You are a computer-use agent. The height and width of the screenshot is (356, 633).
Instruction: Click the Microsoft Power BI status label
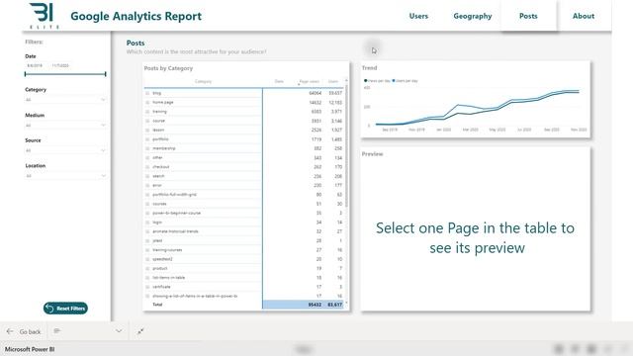[30, 349]
